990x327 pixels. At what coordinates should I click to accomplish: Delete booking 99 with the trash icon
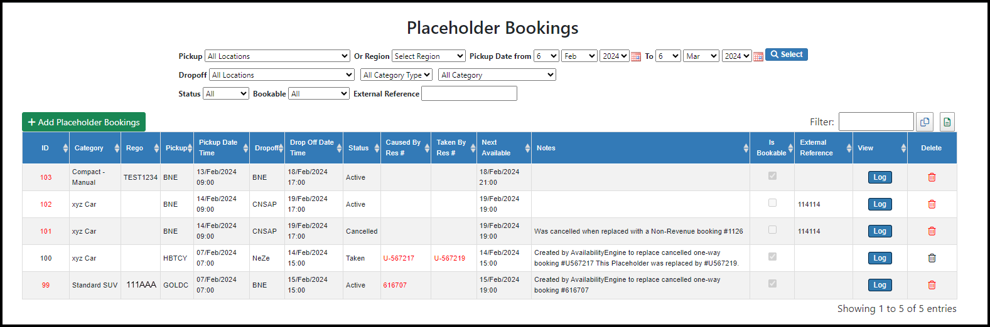[x=932, y=285]
